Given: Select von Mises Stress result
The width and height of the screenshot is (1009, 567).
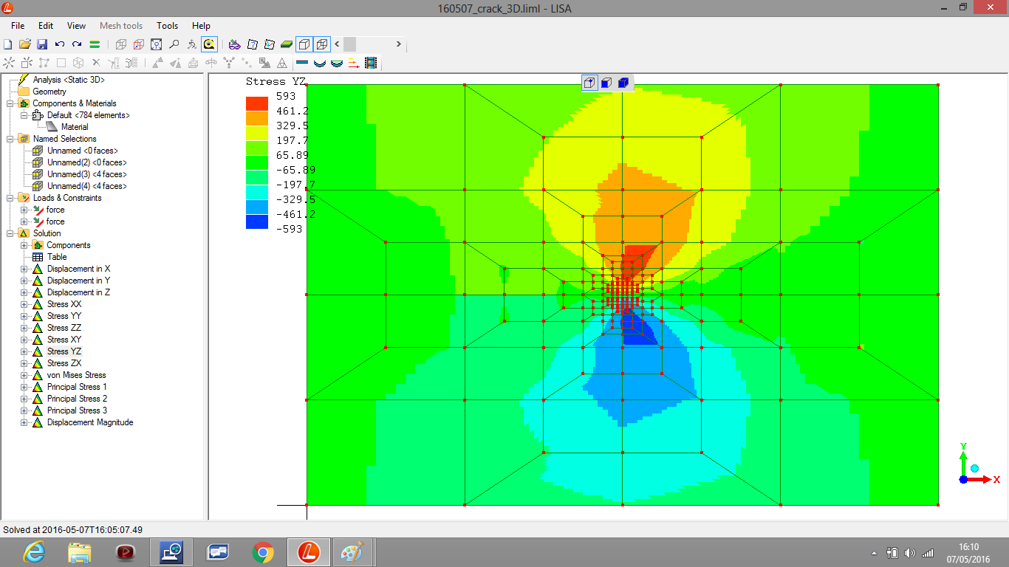Looking at the screenshot, I should (x=76, y=375).
